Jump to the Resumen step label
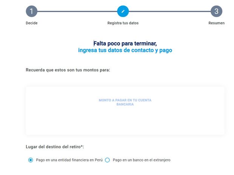Image resolution: width=234 pixels, height=175 pixels. (216, 23)
